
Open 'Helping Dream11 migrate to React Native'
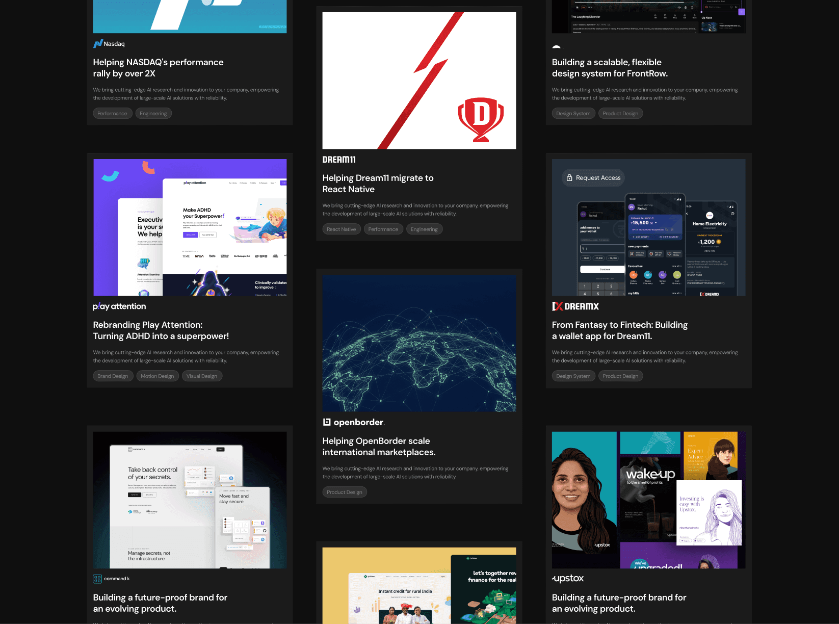click(378, 184)
